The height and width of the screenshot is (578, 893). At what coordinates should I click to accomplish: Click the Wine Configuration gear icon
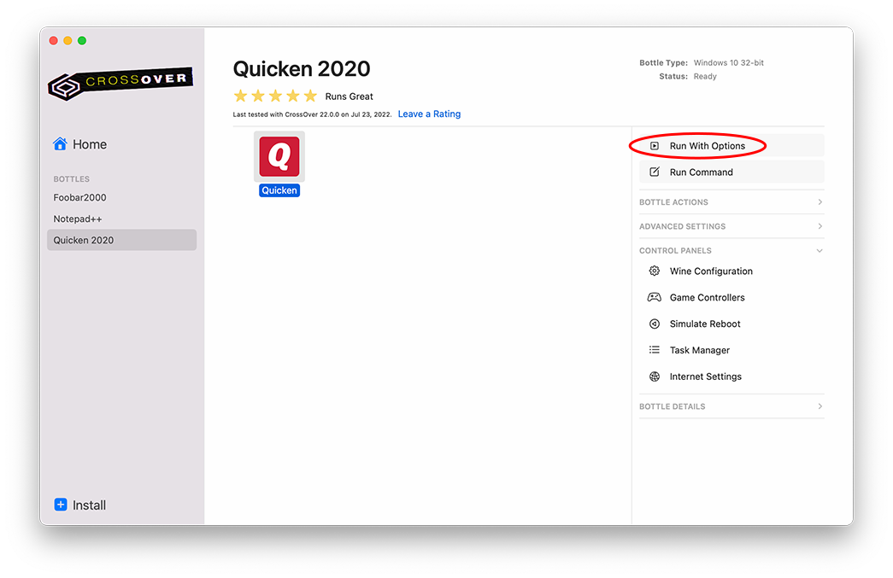(x=655, y=271)
